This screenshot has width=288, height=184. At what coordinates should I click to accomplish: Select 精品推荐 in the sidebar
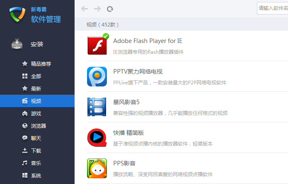click(x=41, y=64)
